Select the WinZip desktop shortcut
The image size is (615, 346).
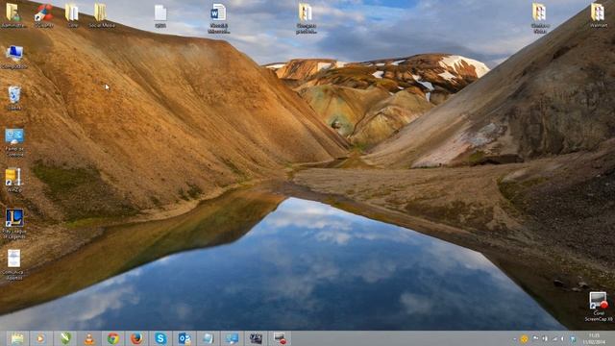click(x=14, y=180)
